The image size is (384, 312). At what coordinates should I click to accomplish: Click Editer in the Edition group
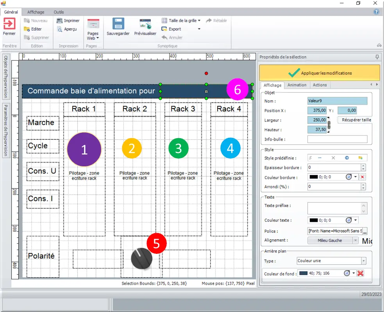(x=33, y=29)
